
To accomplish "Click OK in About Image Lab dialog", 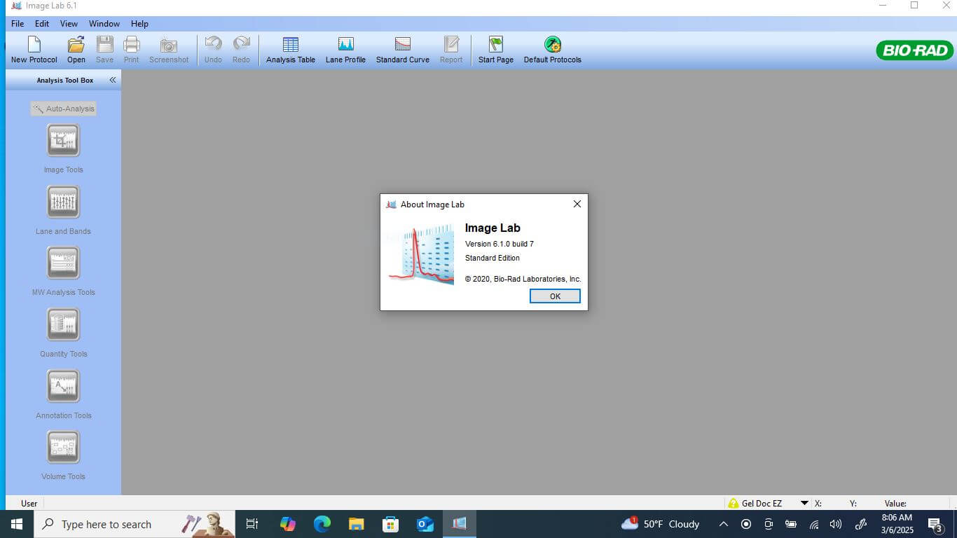I will [x=555, y=296].
